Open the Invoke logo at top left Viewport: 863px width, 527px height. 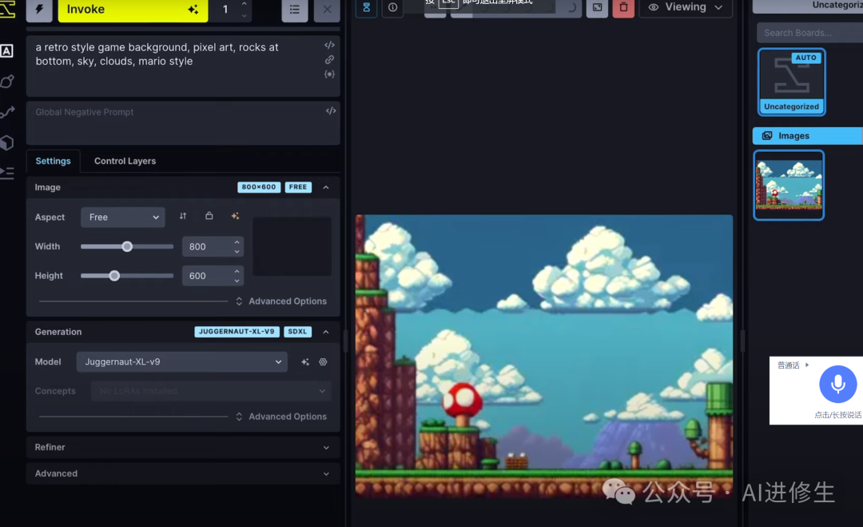pyautogui.click(x=7, y=10)
